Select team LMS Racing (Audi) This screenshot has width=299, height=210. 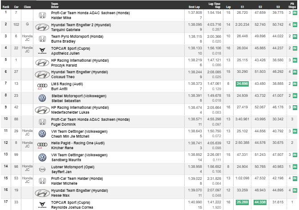pyautogui.click(x=67, y=84)
